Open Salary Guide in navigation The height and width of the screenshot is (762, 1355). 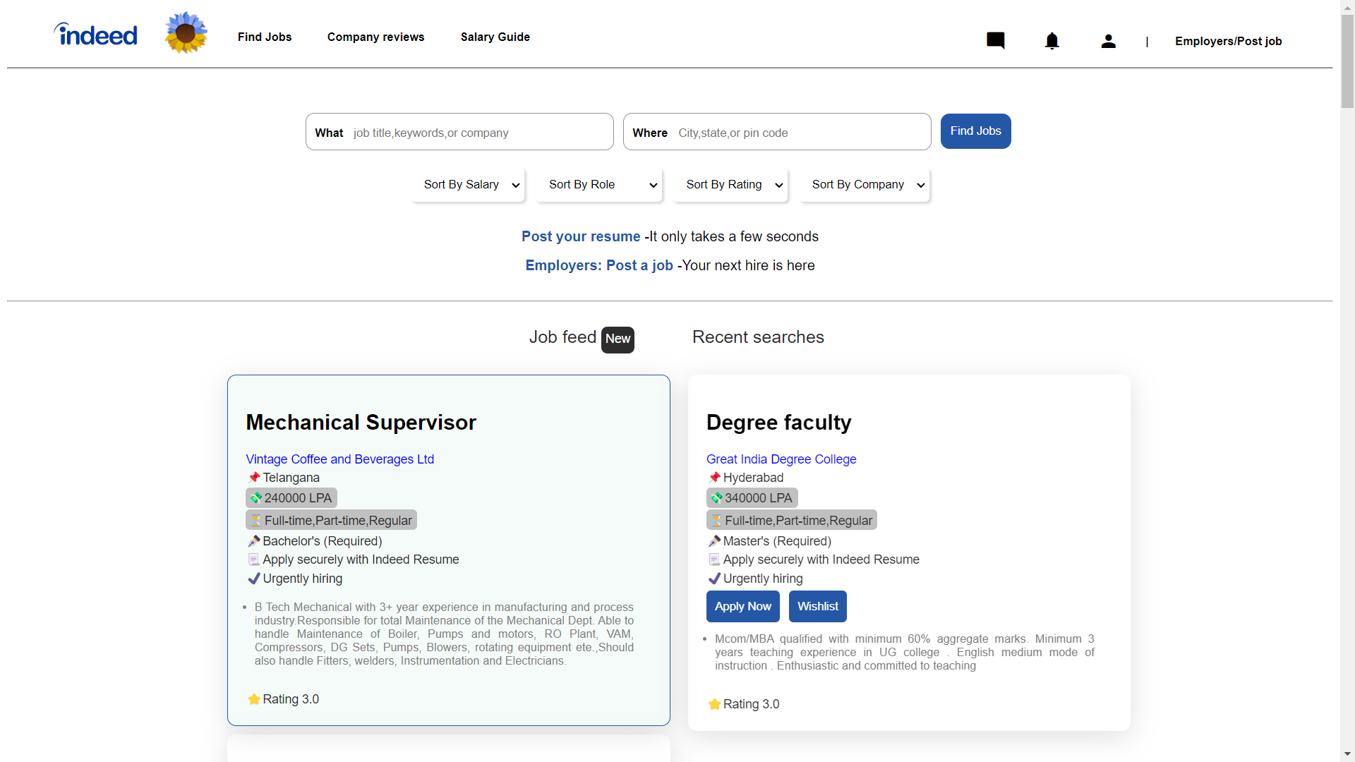[495, 37]
